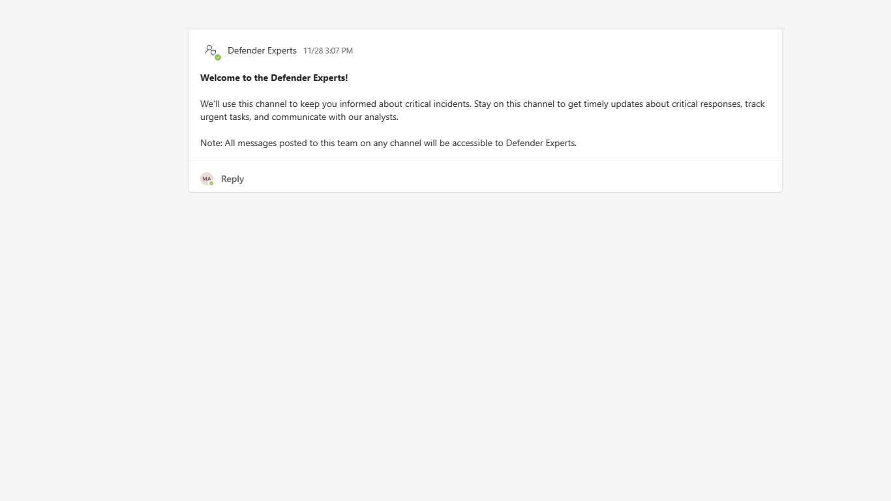Viewport: 891px width, 501px height.
Task: Click the 11/28 3:07 PM timestamp
Action: pyautogui.click(x=328, y=51)
